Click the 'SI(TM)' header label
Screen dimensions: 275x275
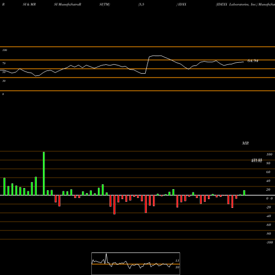[x=105, y=4]
